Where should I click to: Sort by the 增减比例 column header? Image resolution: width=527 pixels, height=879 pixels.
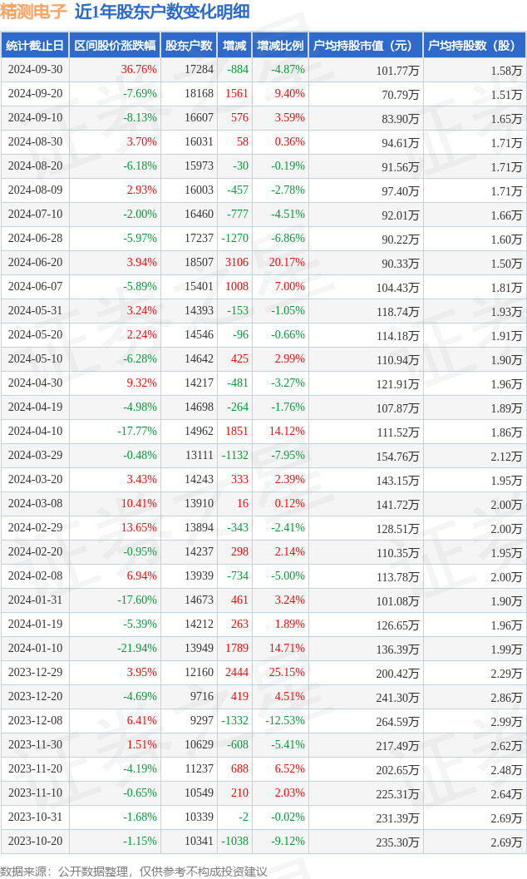280,46
